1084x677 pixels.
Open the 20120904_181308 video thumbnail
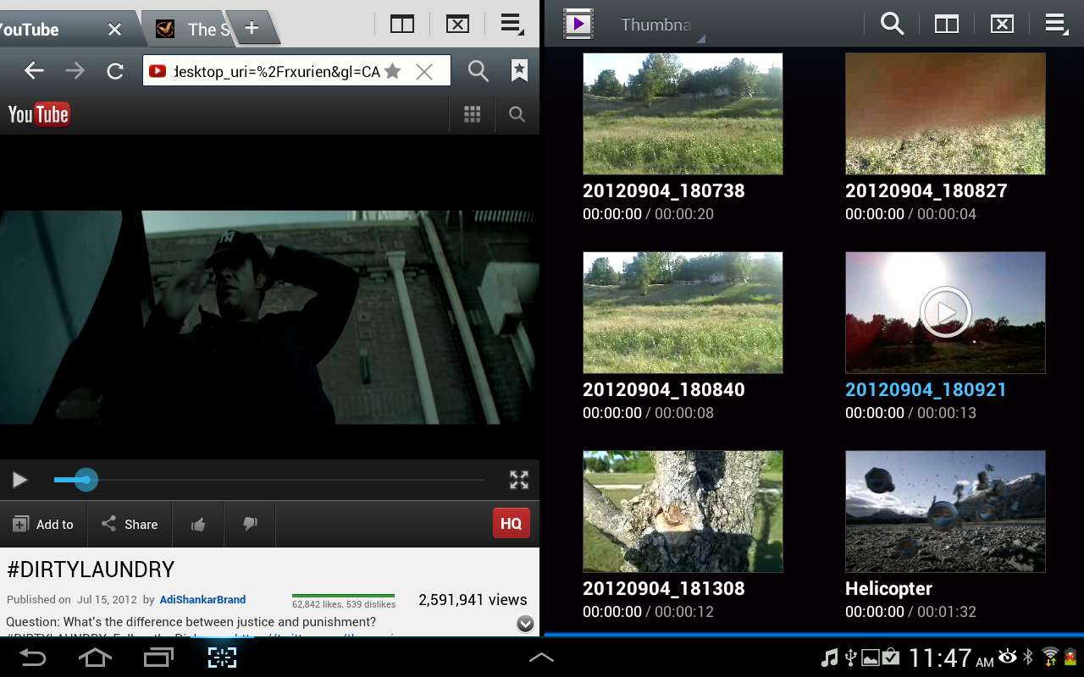[x=683, y=511]
